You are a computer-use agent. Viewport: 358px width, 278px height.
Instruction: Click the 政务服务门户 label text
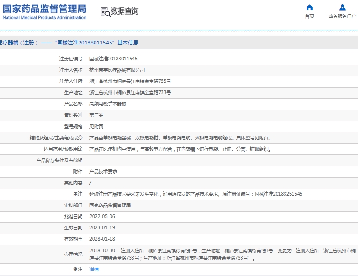click(342, 16)
